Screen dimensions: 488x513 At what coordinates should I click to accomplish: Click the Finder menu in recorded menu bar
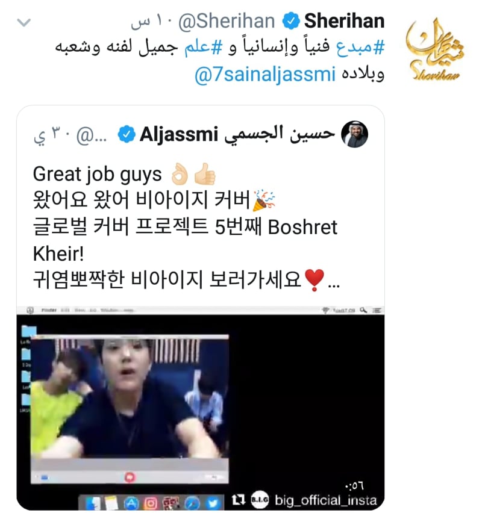(x=49, y=310)
